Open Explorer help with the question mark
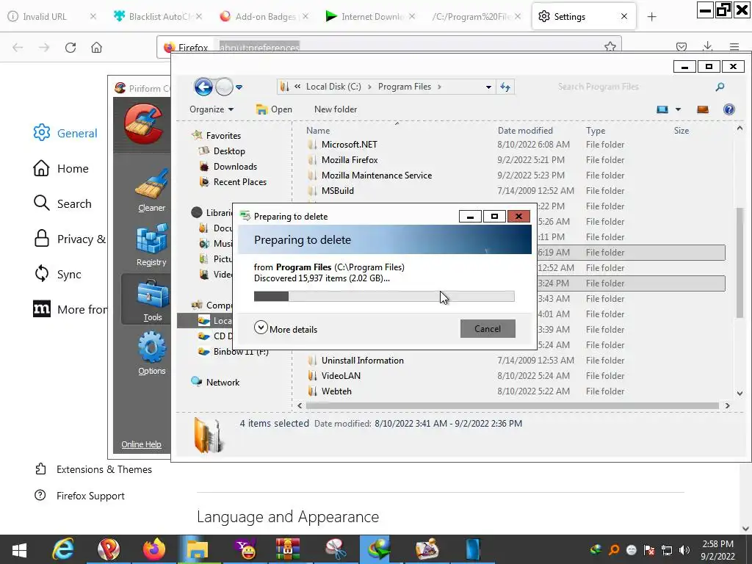This screenshot has width=752, height=564. (x=729, y=109)
